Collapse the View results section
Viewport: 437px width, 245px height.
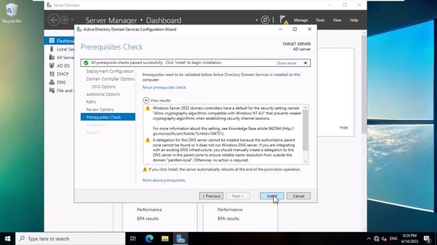(145, 100)
